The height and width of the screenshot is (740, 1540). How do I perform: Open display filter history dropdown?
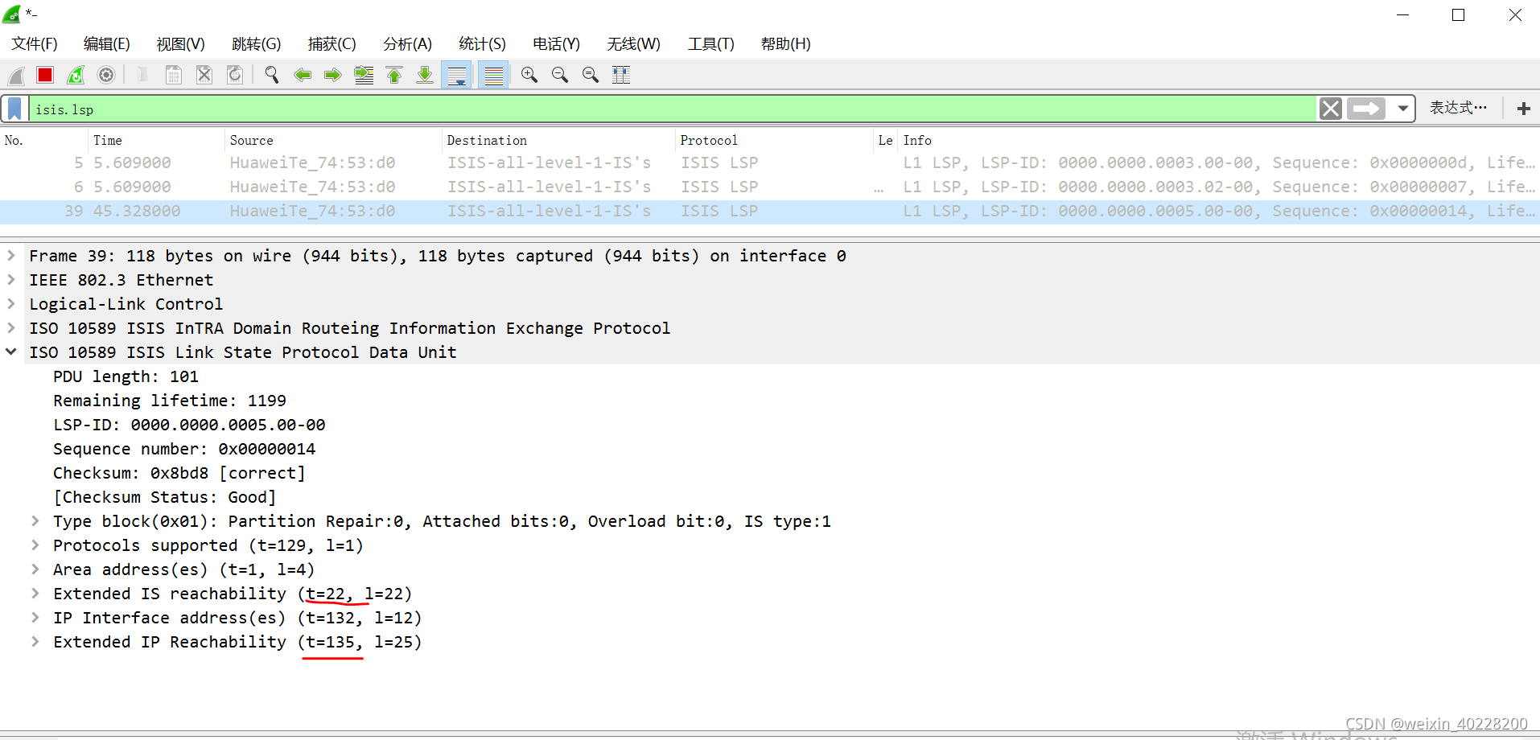click(1402, 109)
